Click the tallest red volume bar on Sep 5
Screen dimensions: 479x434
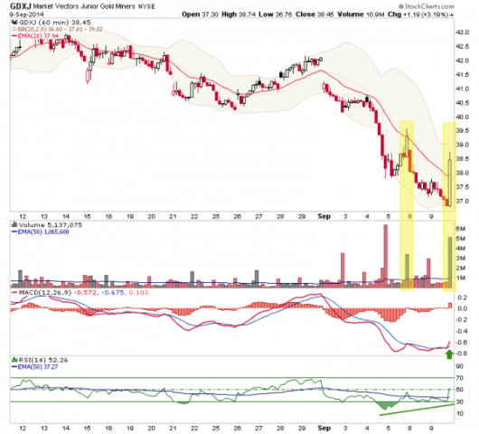coord(386,256)
